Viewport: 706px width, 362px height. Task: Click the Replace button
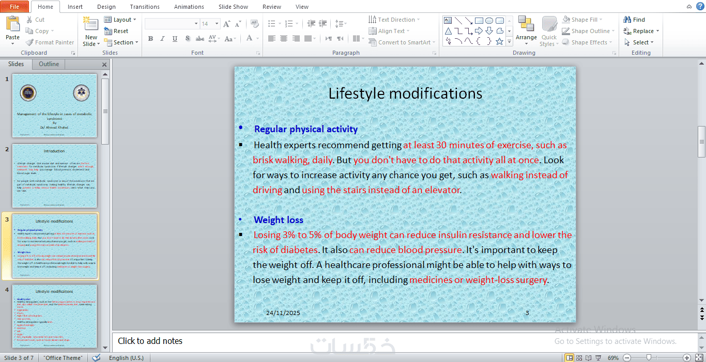point(641,31)
